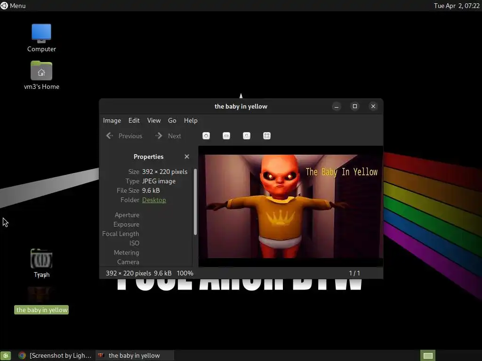Viewport: 482px width, 361px height.
Task: Click the '100%' zoom level in status bar
Action: click(x=185, y=273)
